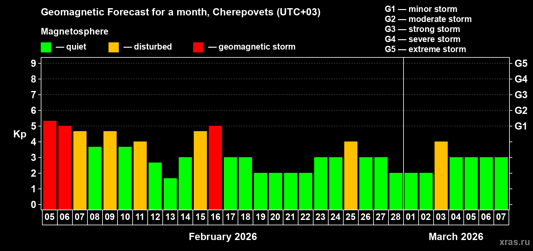This screenshot has height=251, width=533.
Task: Click 'G3 — strong storm' legend text
Action: tap(422, 29)
